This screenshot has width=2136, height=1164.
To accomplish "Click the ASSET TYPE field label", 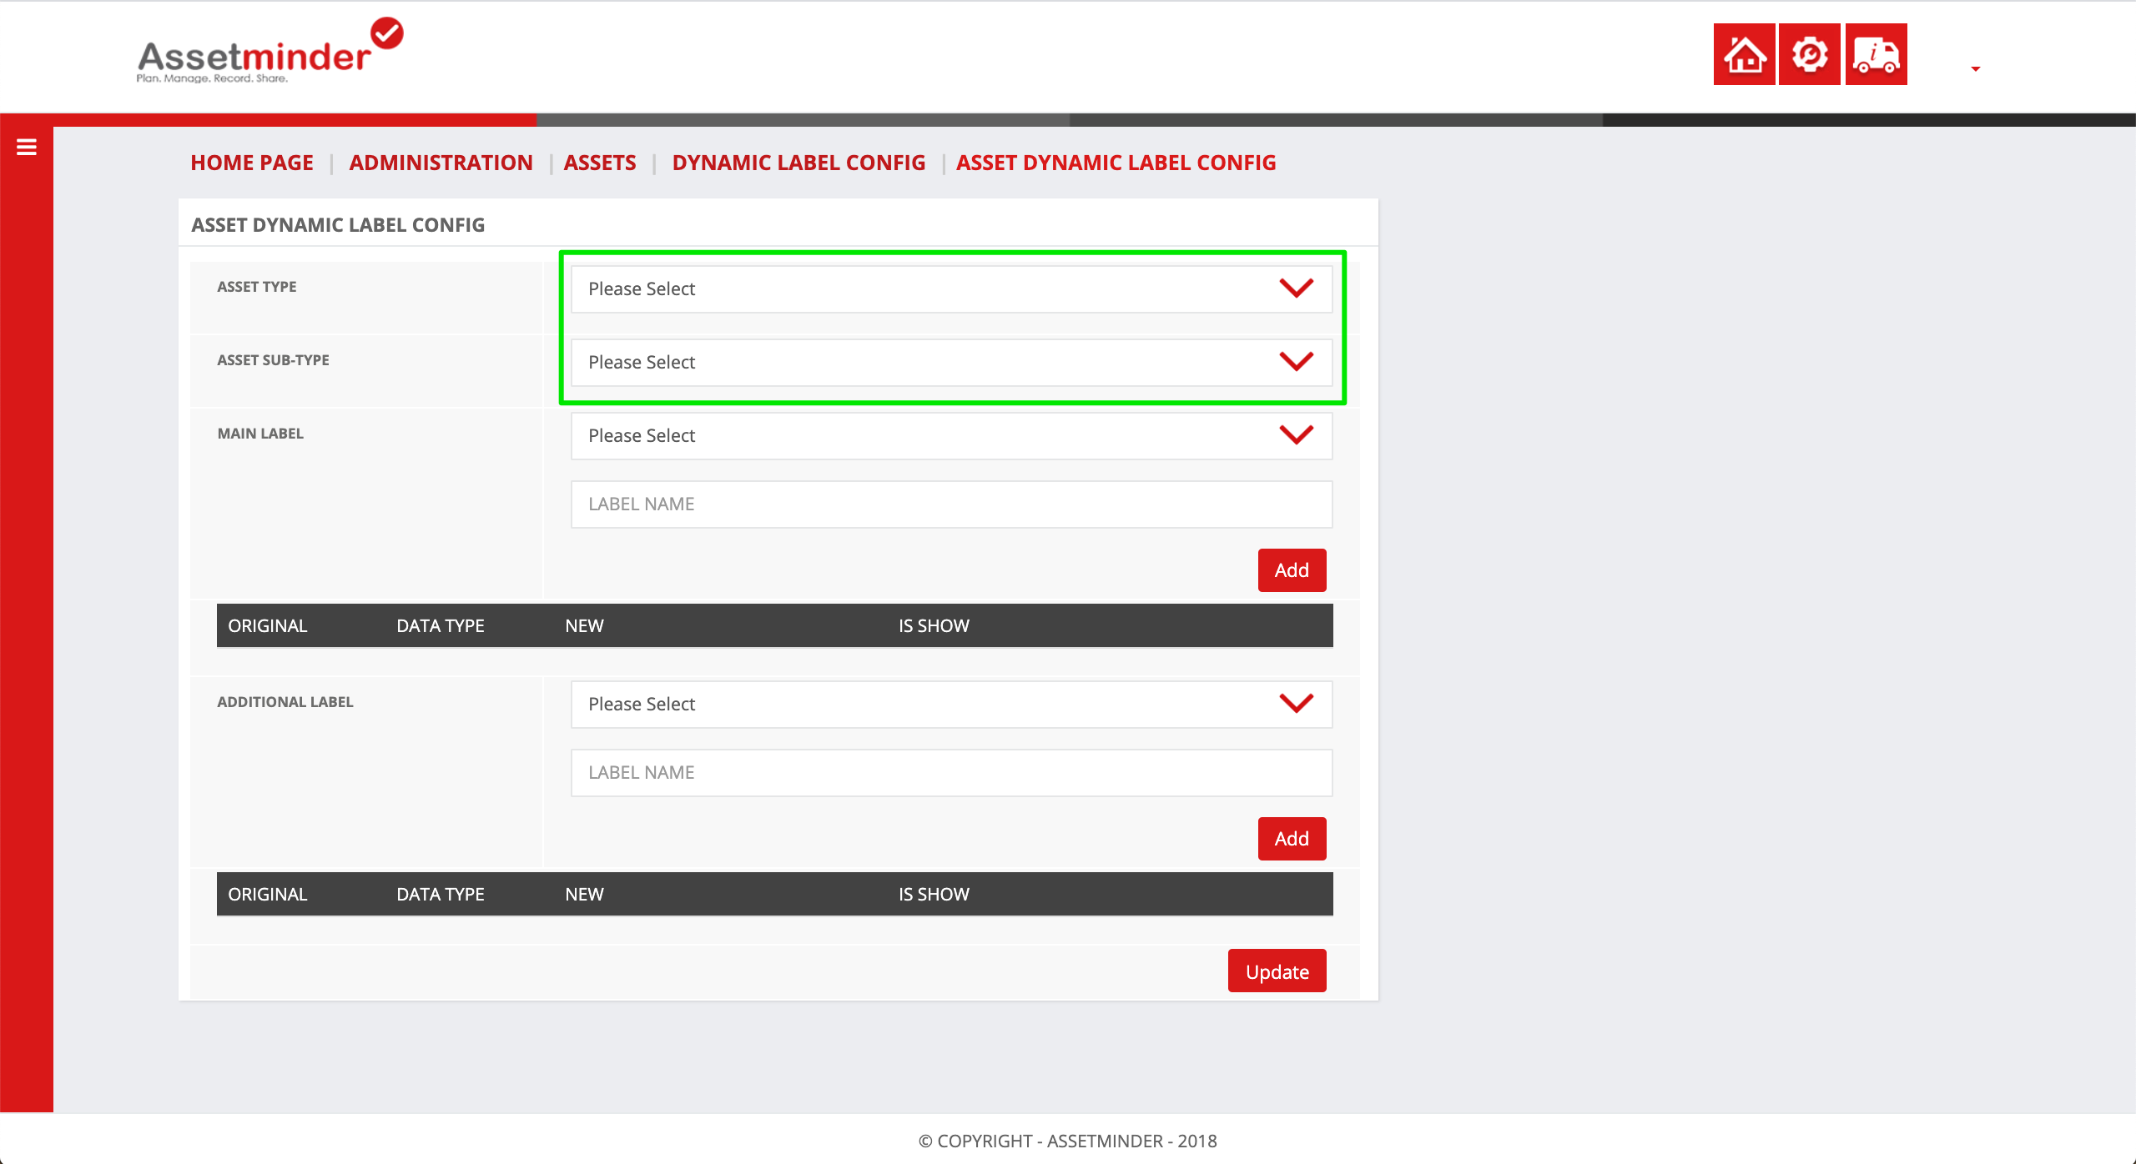I will [257, 287].
